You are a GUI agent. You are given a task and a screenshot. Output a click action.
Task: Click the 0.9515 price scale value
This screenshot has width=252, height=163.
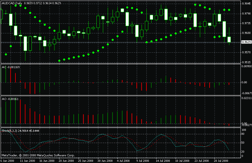tap(246, 62)
